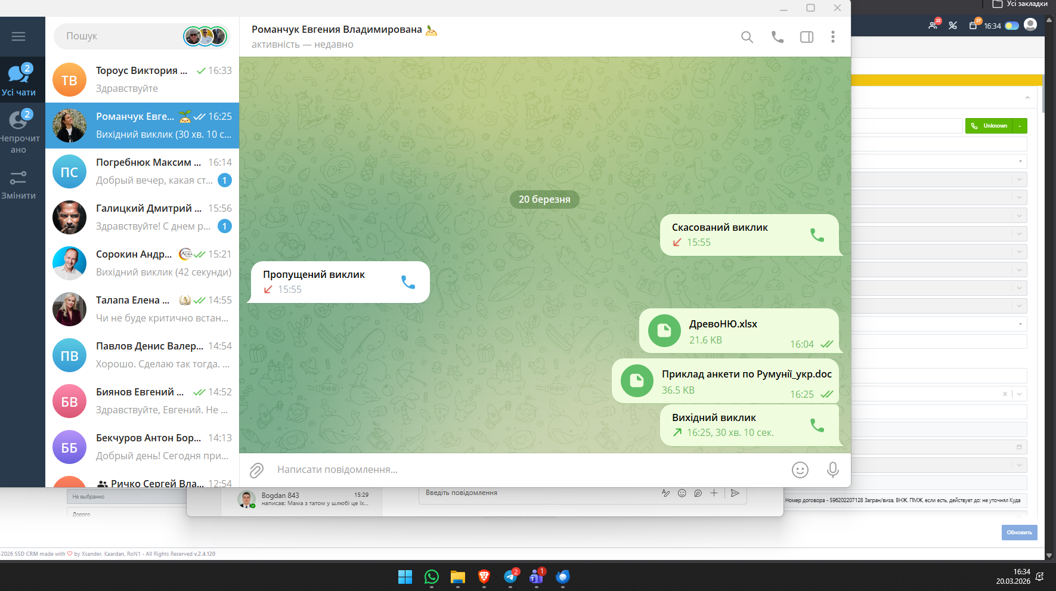Open the Биянов Евгений chat

click(142, 401)
